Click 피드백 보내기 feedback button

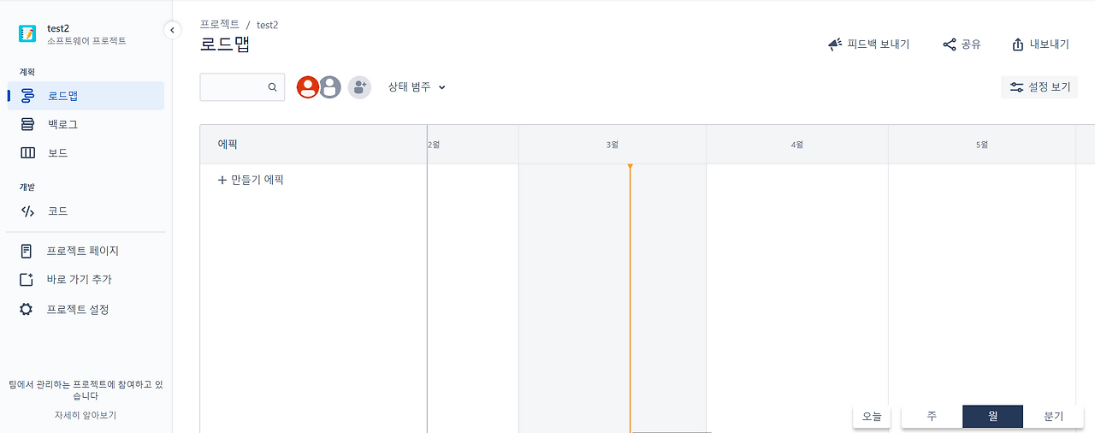coord(869,44)
